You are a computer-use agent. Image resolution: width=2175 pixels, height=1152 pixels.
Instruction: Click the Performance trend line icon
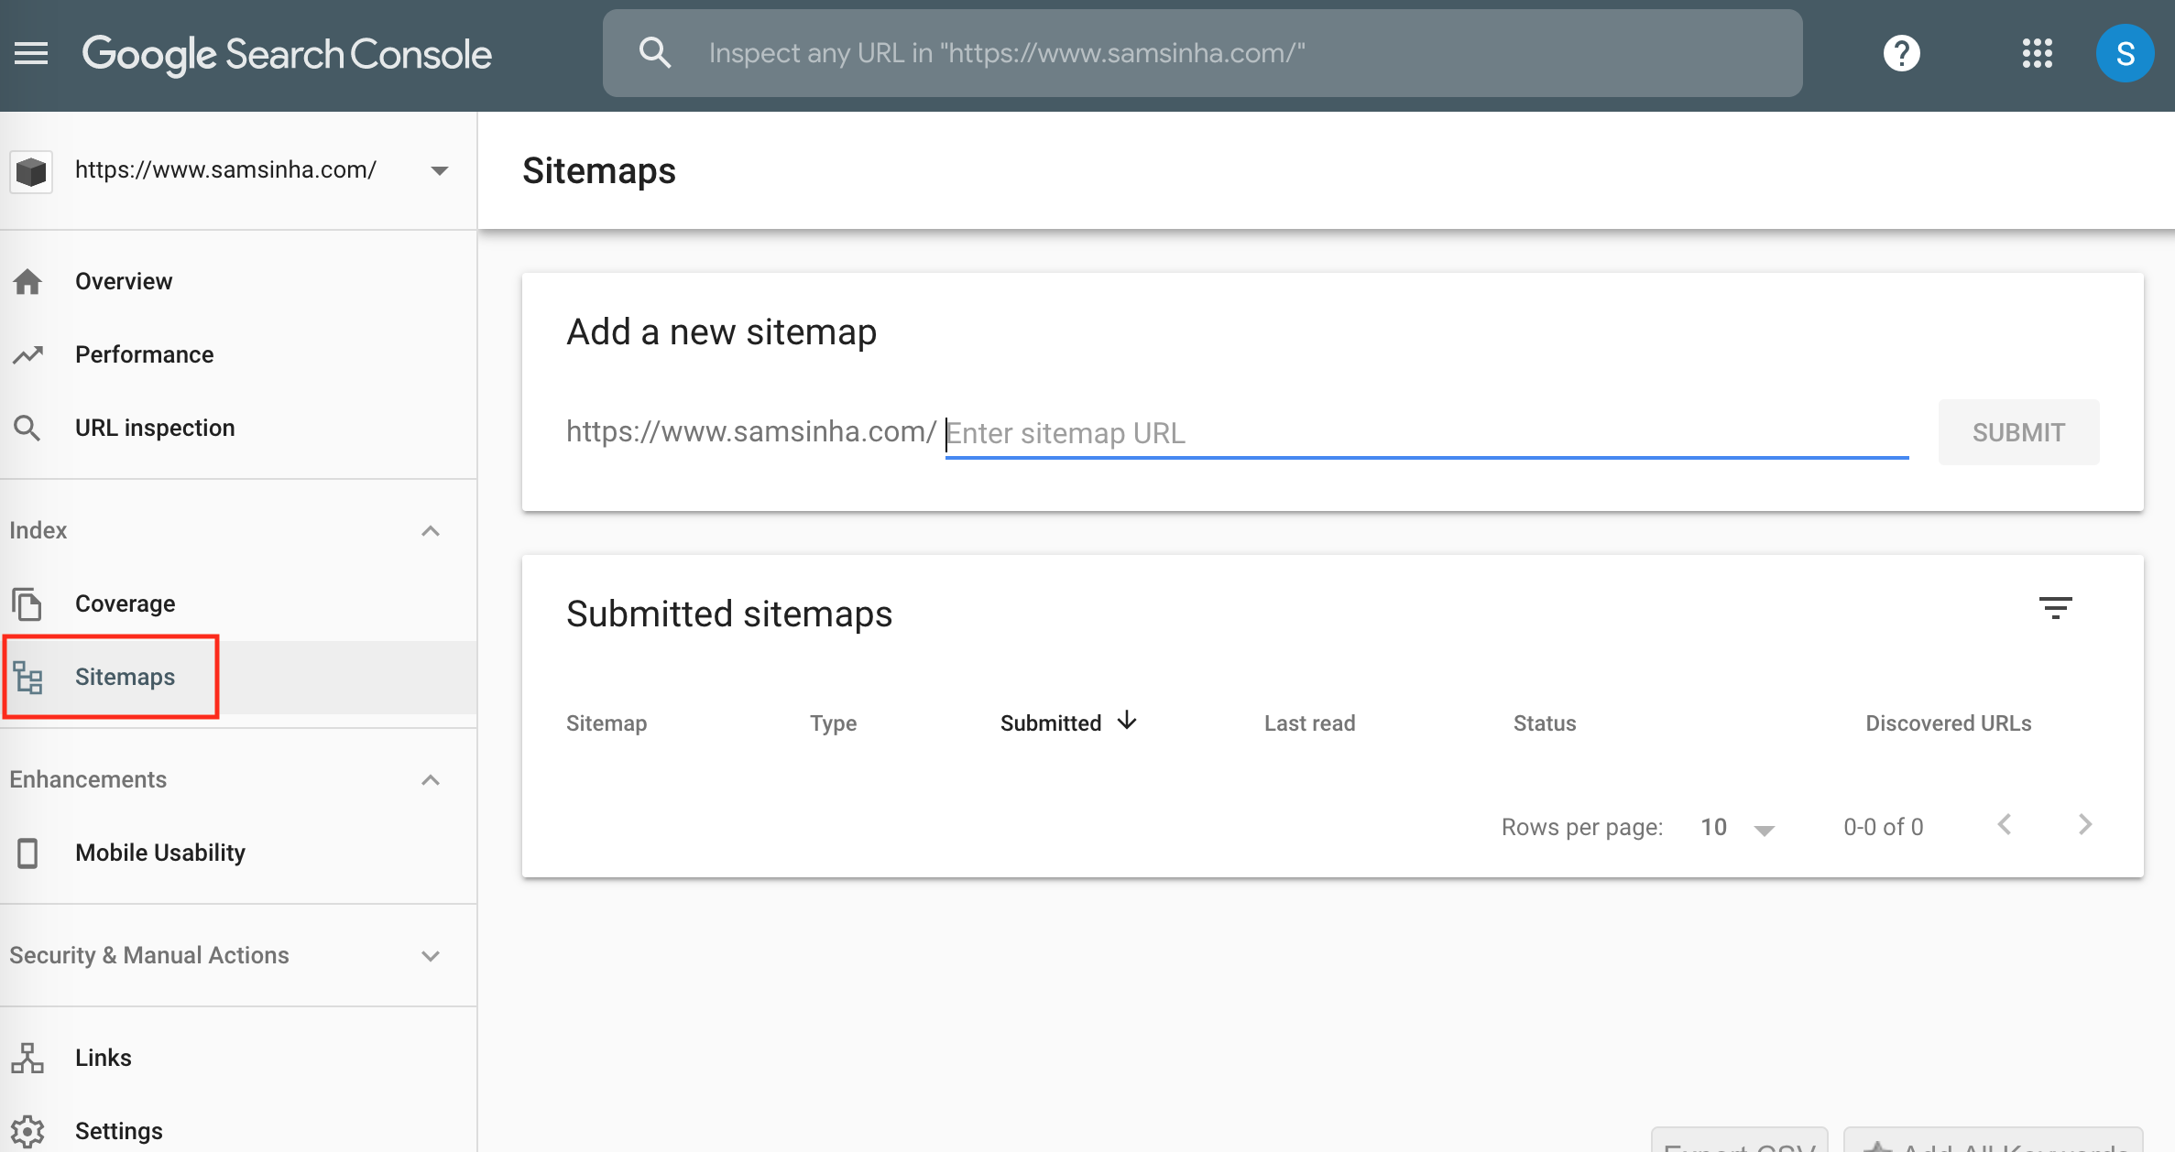click(x=27, y=354)
